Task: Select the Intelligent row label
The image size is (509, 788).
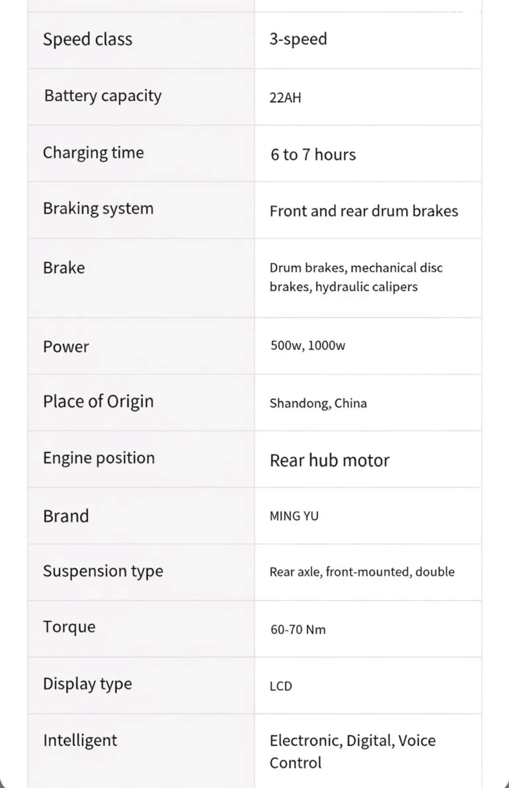Action: tap(80, 741)
